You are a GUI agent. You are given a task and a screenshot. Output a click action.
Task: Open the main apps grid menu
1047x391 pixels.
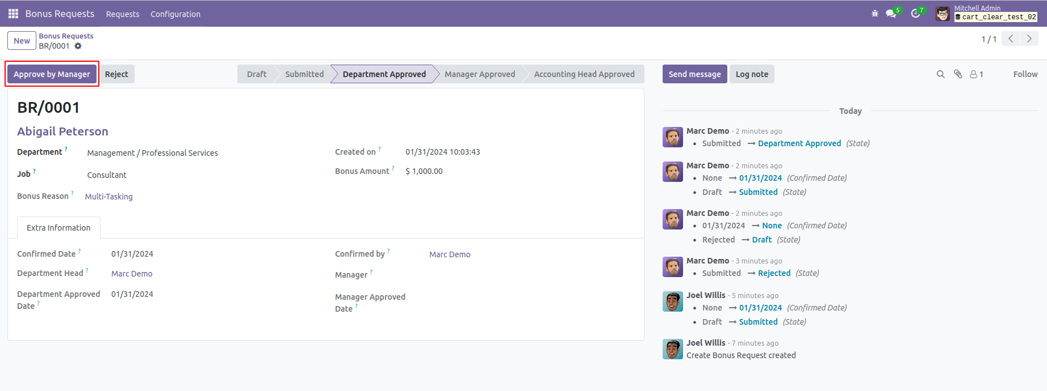[x=13, y=14]
